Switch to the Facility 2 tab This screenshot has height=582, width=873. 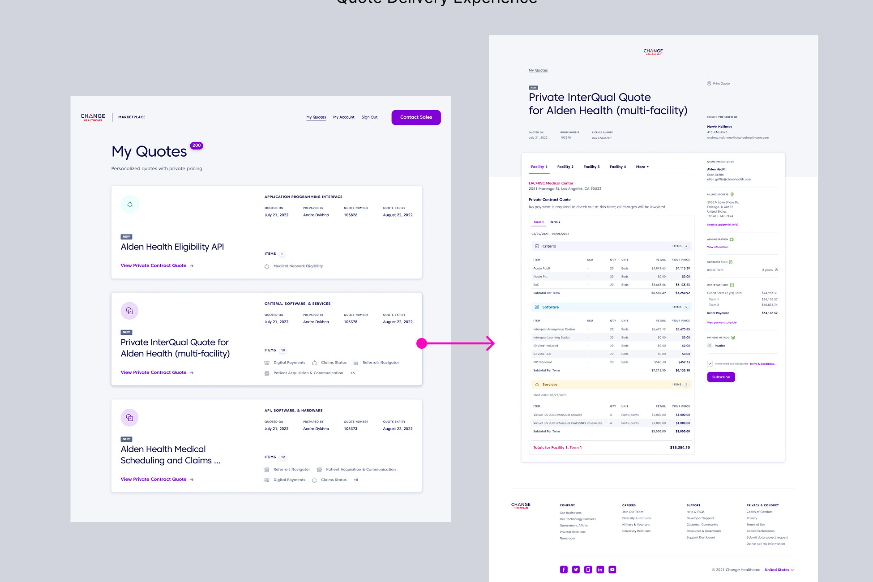coord(565,167)
